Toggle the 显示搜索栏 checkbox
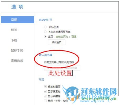119x105 pixels. point(45,91)
